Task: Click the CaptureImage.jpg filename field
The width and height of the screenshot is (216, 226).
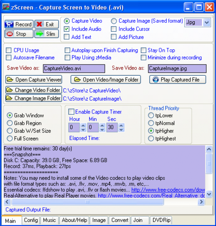Action: [177, 68]
